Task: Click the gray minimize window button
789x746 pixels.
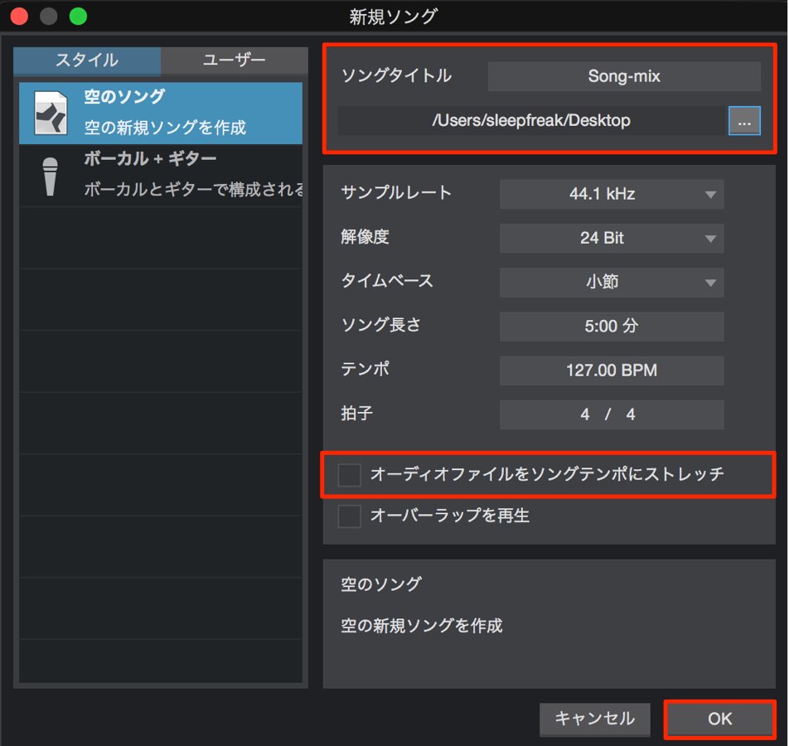Action: tap(49, 16)
